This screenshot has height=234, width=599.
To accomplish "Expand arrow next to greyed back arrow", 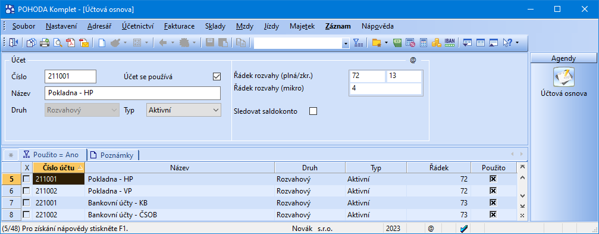I will coord(173,43).
